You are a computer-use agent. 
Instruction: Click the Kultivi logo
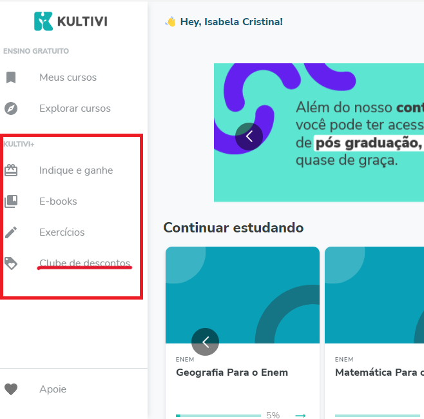(x=71, y=21)
